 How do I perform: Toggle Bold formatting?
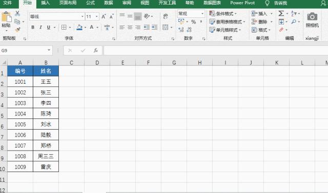click(x=33, y=27)
